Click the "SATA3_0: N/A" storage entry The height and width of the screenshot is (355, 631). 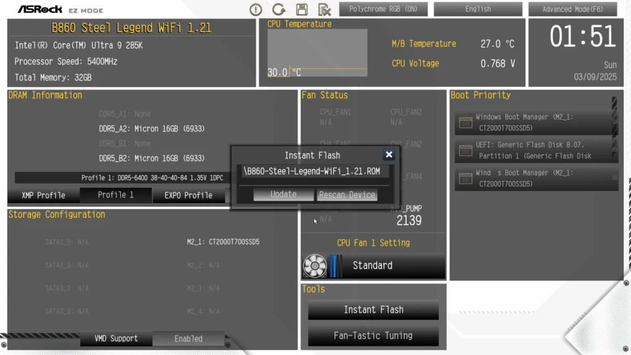click(x=67, y=242)
